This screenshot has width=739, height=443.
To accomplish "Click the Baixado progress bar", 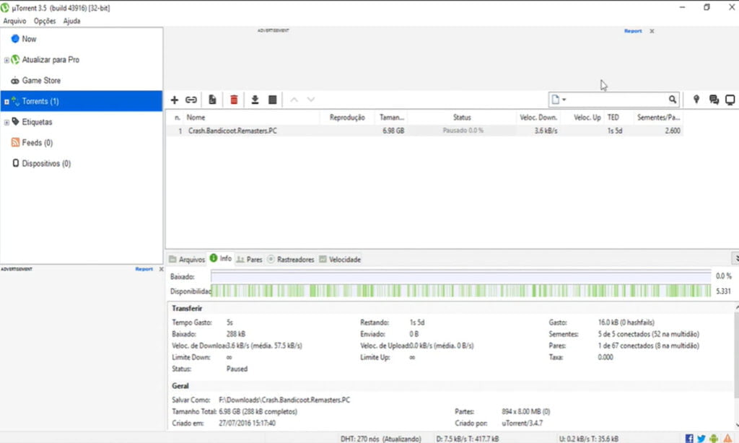I will tap(461, 276).
